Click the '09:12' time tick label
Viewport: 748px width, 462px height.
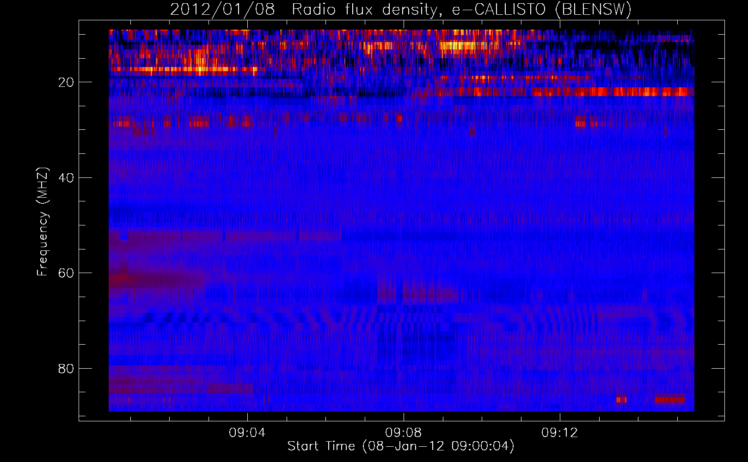coord(560,433)
